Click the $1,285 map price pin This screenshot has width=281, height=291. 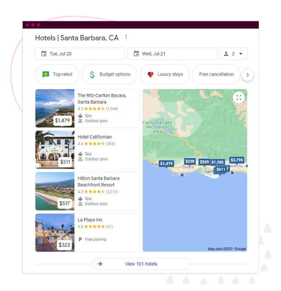[x=218, y=162]
